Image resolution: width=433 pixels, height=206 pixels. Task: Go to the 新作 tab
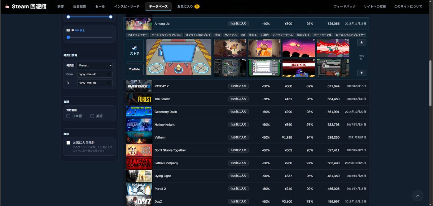coord(61,6)
